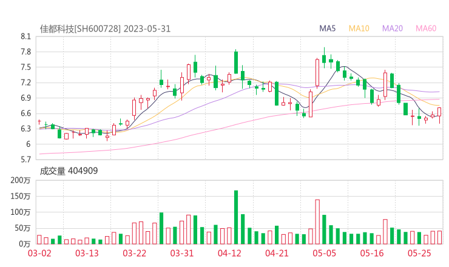Image resolution: width=449 pixels, height=267 pixels.
Task: Click the 100万 volume axis label
Action: 21,212
